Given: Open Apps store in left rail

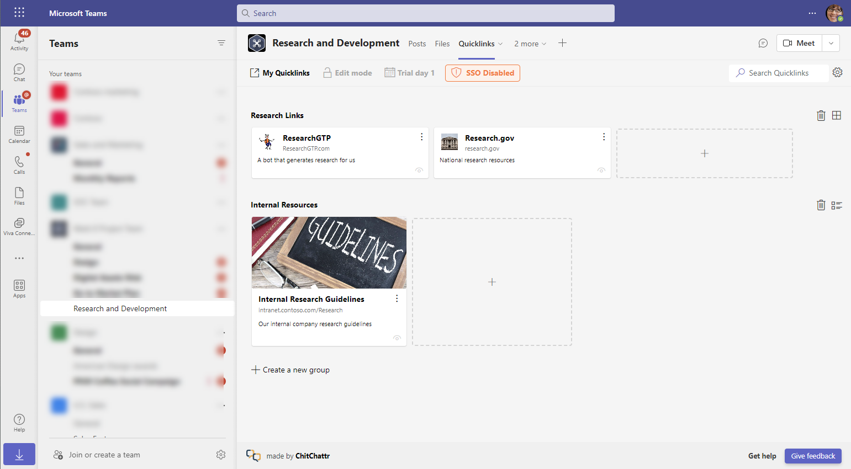Looking at the screenshot, I should (x=19, y=289).
